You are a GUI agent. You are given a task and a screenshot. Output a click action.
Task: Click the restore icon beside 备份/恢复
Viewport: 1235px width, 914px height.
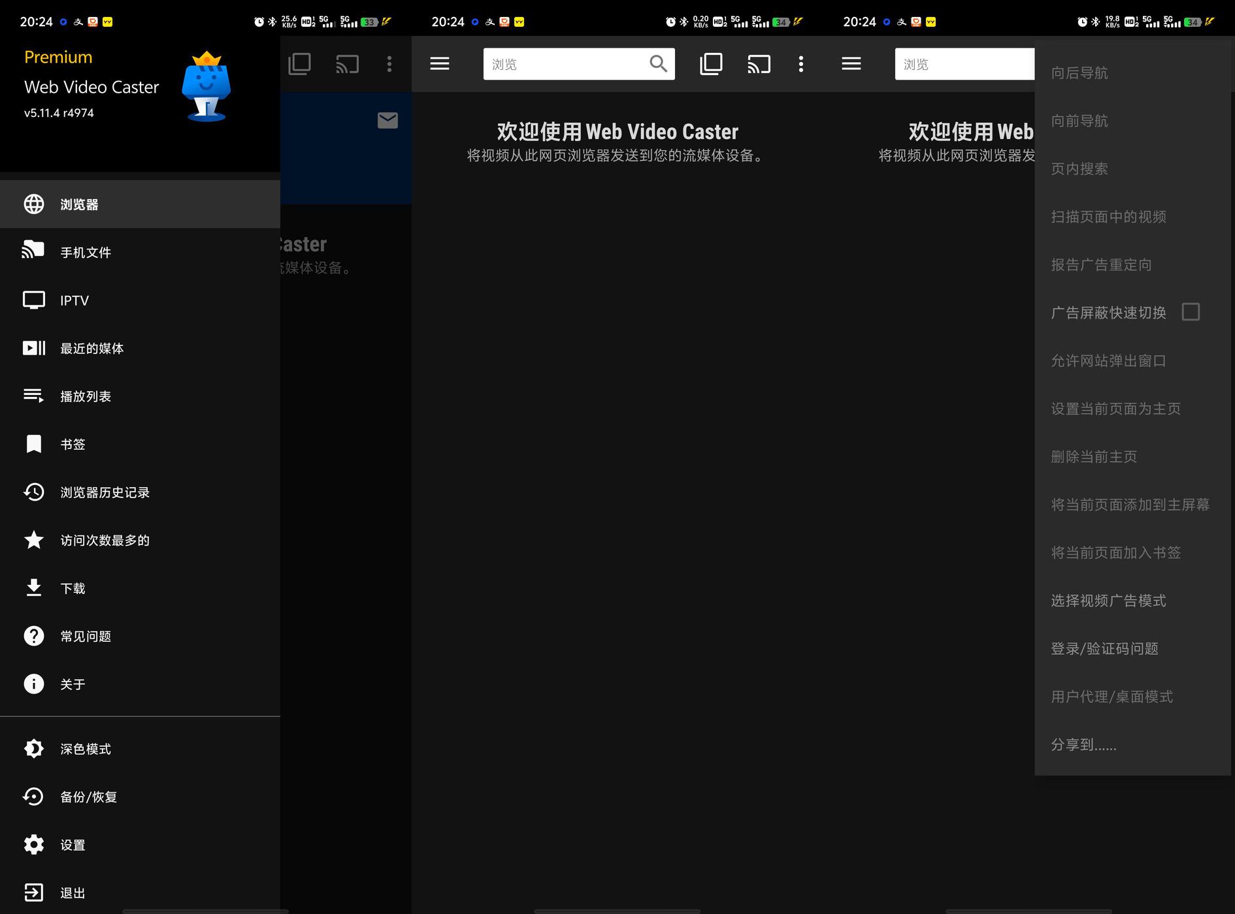(33, 796)
